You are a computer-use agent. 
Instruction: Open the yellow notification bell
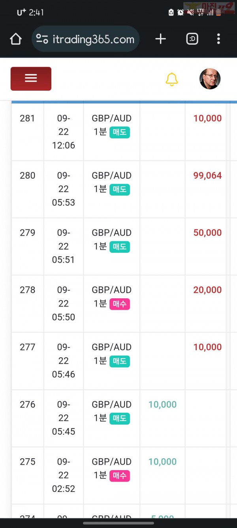pos(171,79)
